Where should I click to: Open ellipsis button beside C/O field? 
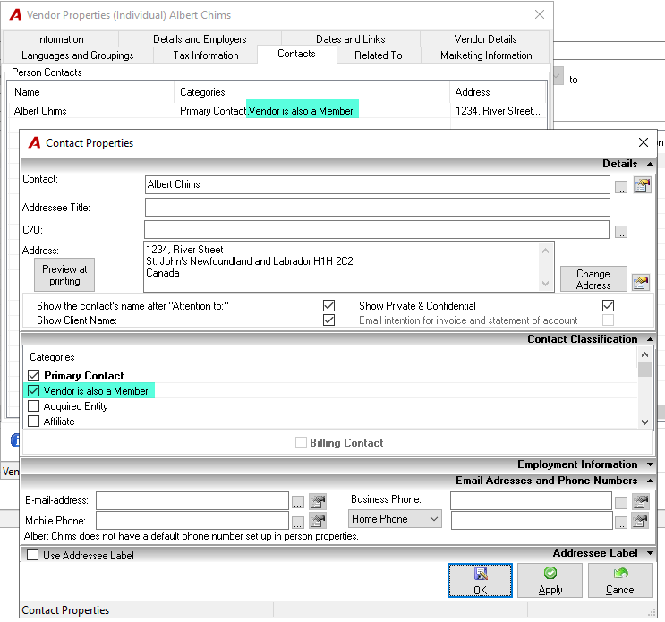click(x=621, y=232)
